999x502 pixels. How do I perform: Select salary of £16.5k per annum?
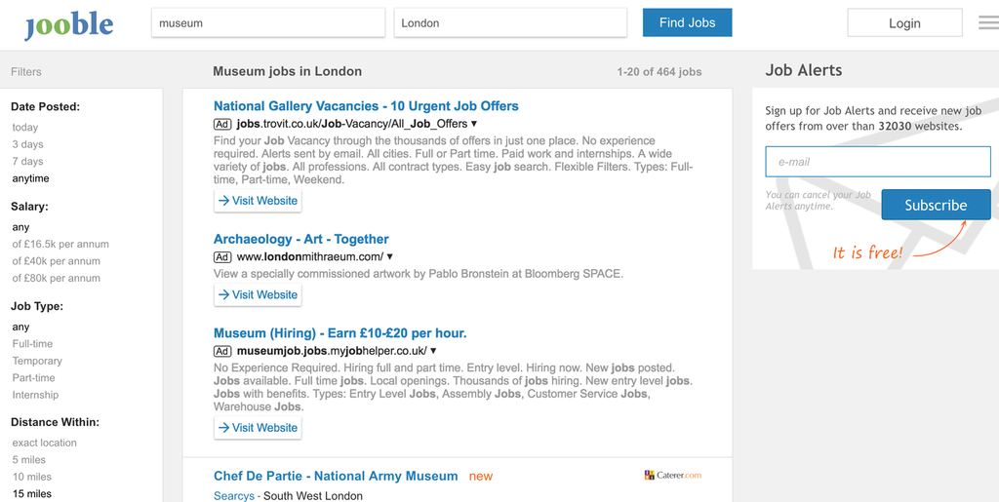point(60,245)
